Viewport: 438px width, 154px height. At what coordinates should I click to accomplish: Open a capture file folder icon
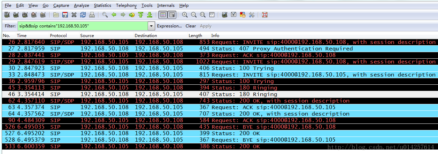point(56,15)
